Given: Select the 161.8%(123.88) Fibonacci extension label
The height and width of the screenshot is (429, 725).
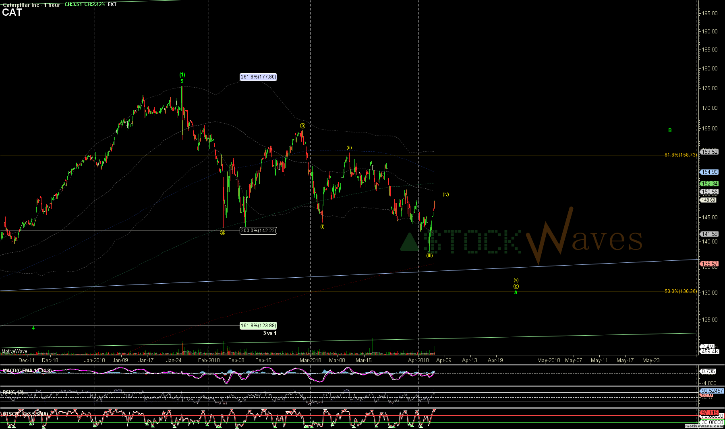Looking at the screenshot, I should [x=258, y=326].
